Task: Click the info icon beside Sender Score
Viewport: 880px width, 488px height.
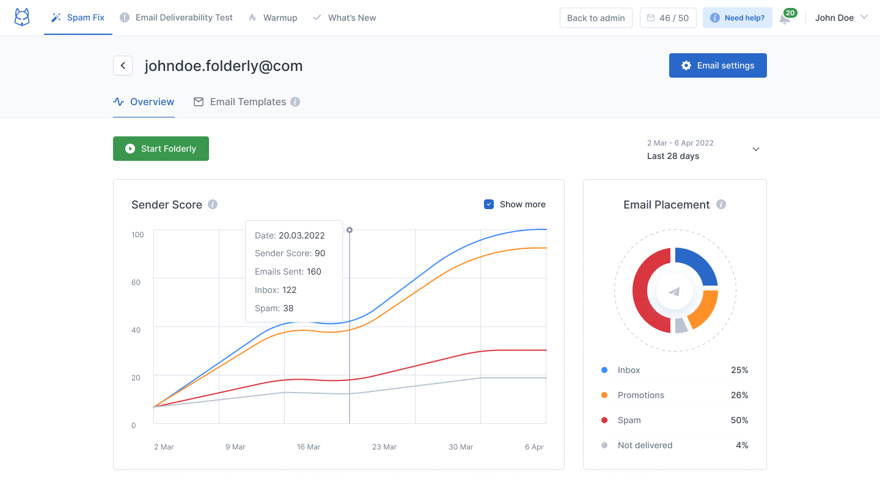Action: (x=212, y=204)
